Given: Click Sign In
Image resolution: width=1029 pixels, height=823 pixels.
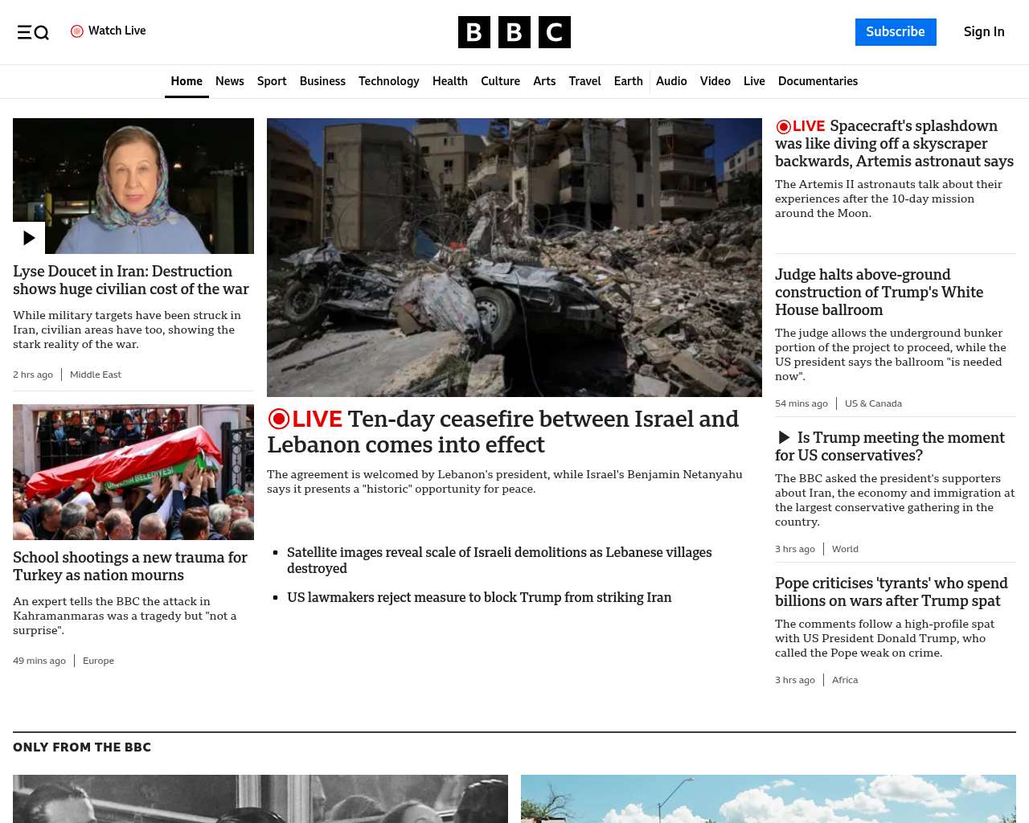Looking at the screenshot, I should coord(984,32).
